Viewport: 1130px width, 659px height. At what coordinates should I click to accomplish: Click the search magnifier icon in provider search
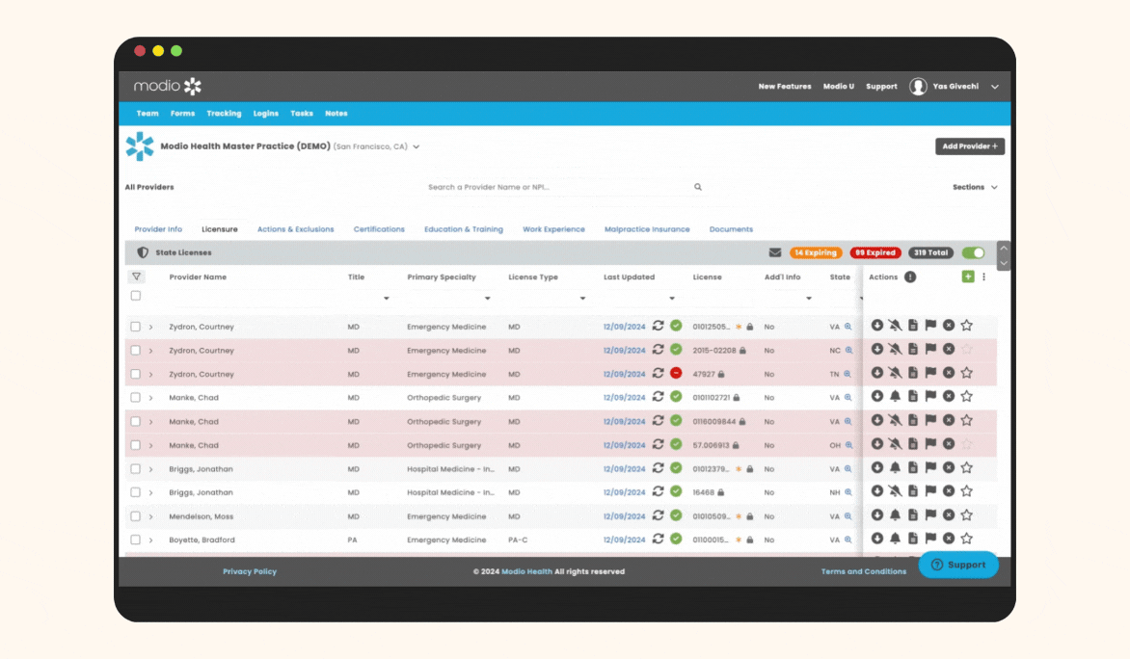point(698,187)
